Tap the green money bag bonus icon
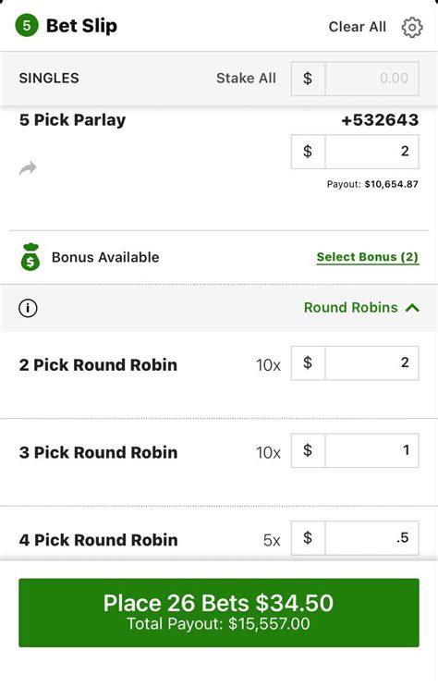The image size is (438, 687). (x=30, y=257)
